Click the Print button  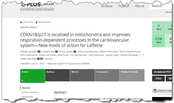[158, 79]
